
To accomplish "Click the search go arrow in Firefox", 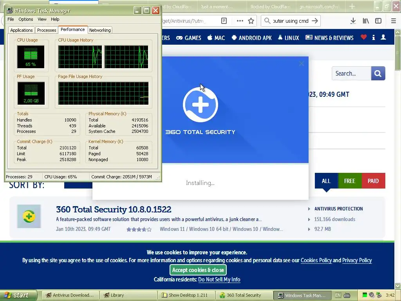I will [315, 21].
